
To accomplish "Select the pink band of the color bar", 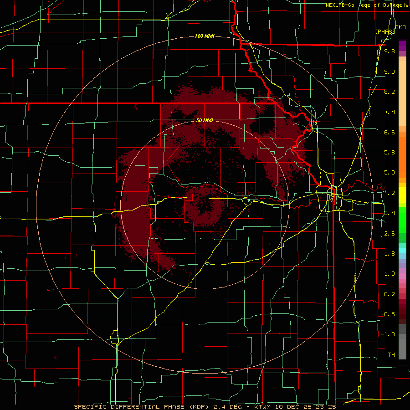I will click(x=402, y=276).
